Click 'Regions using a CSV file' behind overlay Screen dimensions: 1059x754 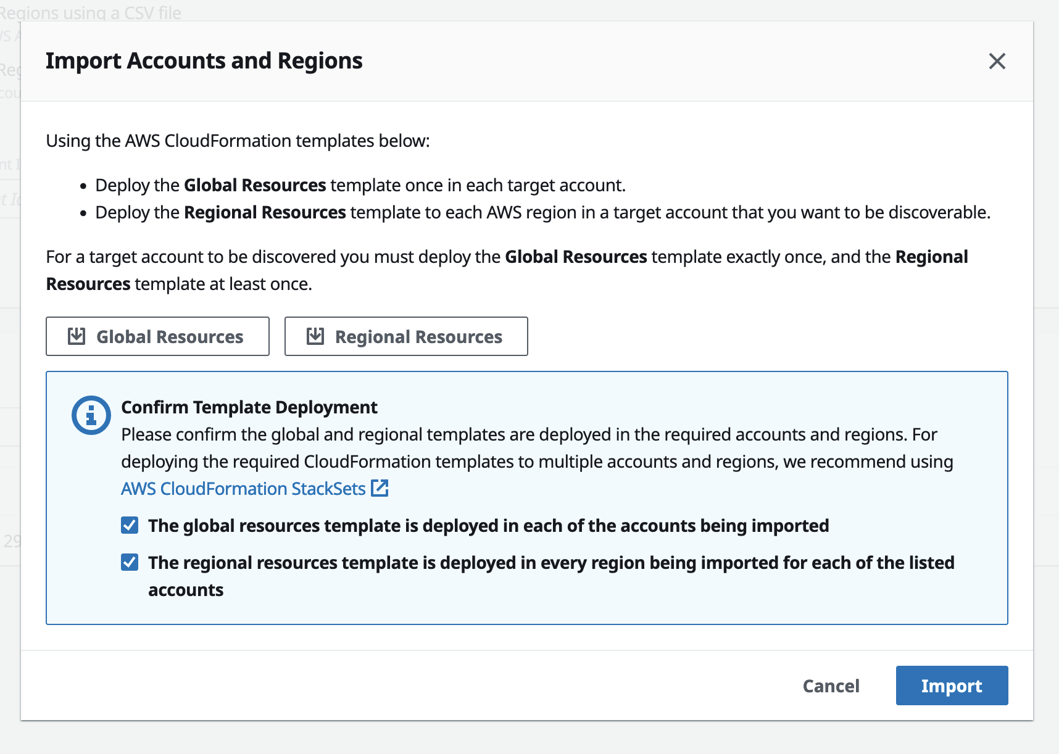91,11
